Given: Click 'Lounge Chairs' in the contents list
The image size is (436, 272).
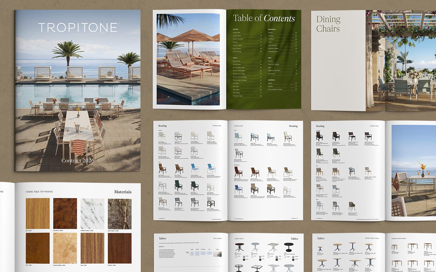Looking at the screenshot, I should (237, 36).
